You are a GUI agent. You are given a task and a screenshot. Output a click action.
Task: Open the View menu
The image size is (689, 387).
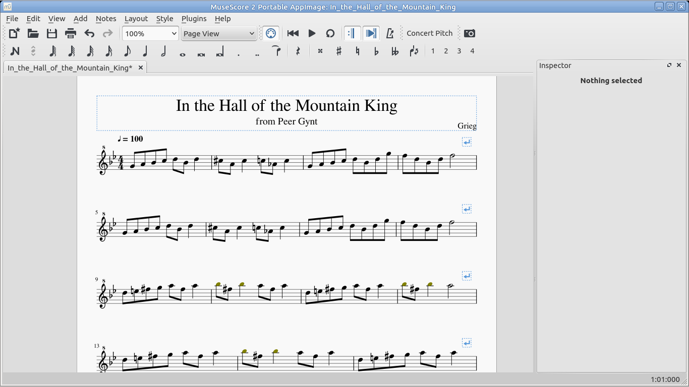[56, 19]
